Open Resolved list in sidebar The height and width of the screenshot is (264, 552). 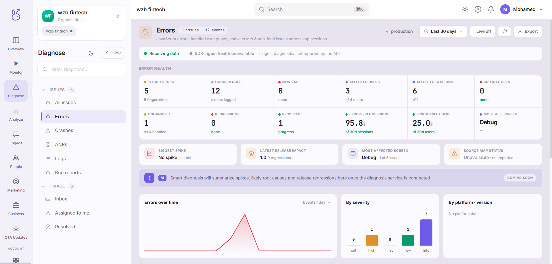83,227
